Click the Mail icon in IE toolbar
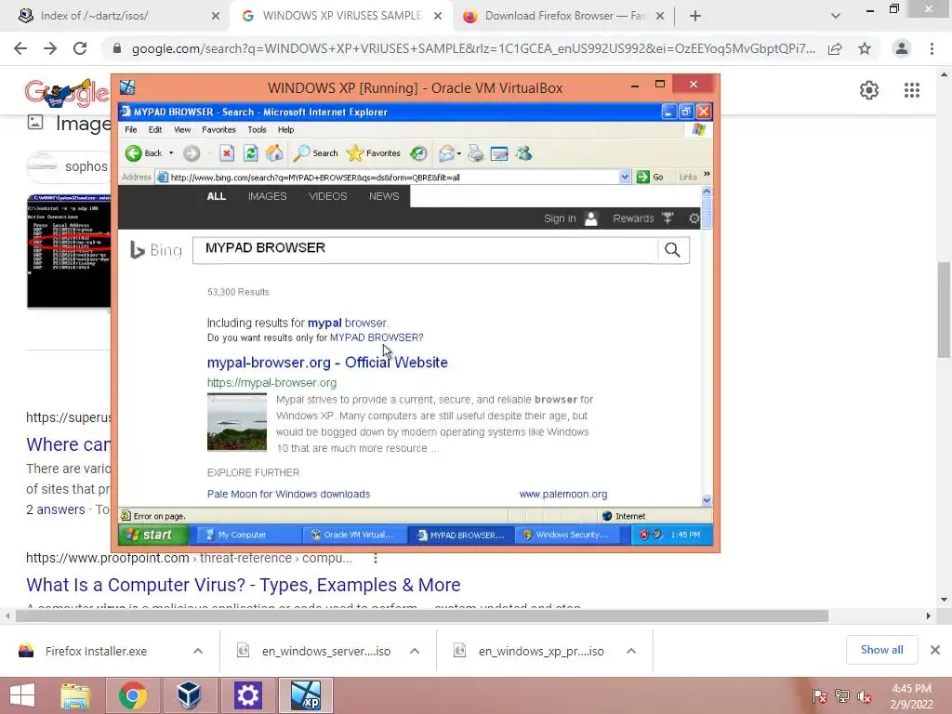 446,153
